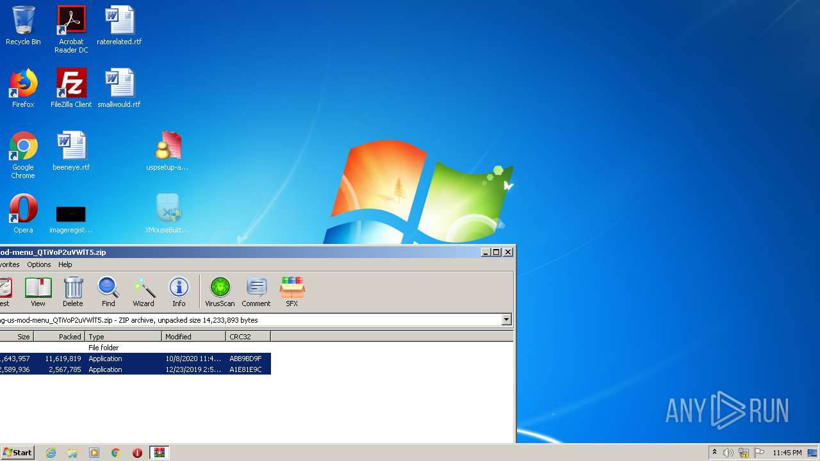Viewport: 820px width, 461px height.
Task: Select the WinRAR taskbar button
Action: (159, 453)
